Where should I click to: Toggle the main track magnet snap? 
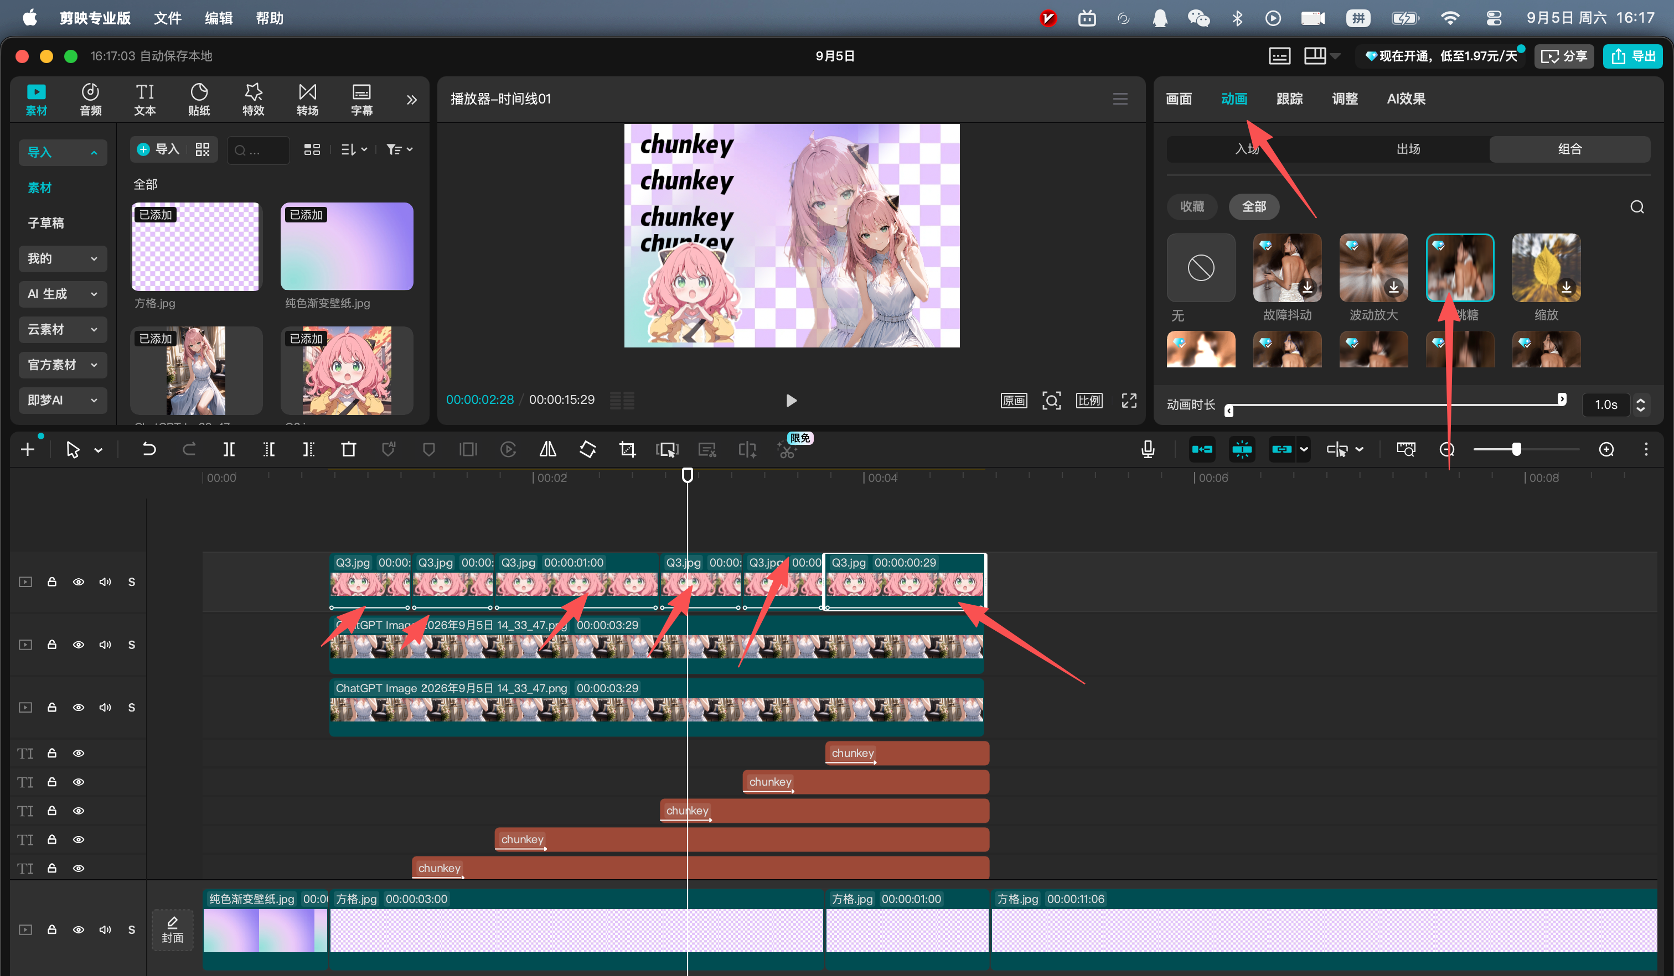pyautogui.click(x=1202, y=449)
